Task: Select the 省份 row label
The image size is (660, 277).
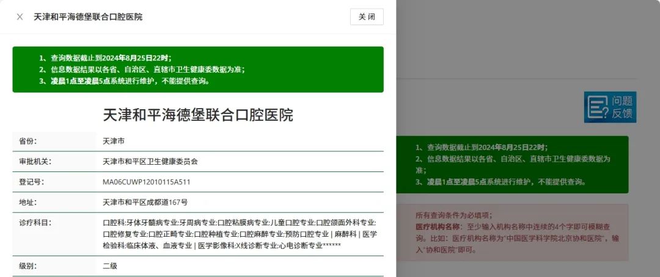Action: 28,141
